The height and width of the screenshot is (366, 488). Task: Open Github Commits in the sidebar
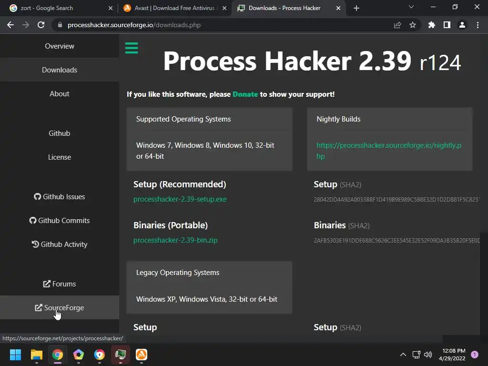(x=60, y=220)
